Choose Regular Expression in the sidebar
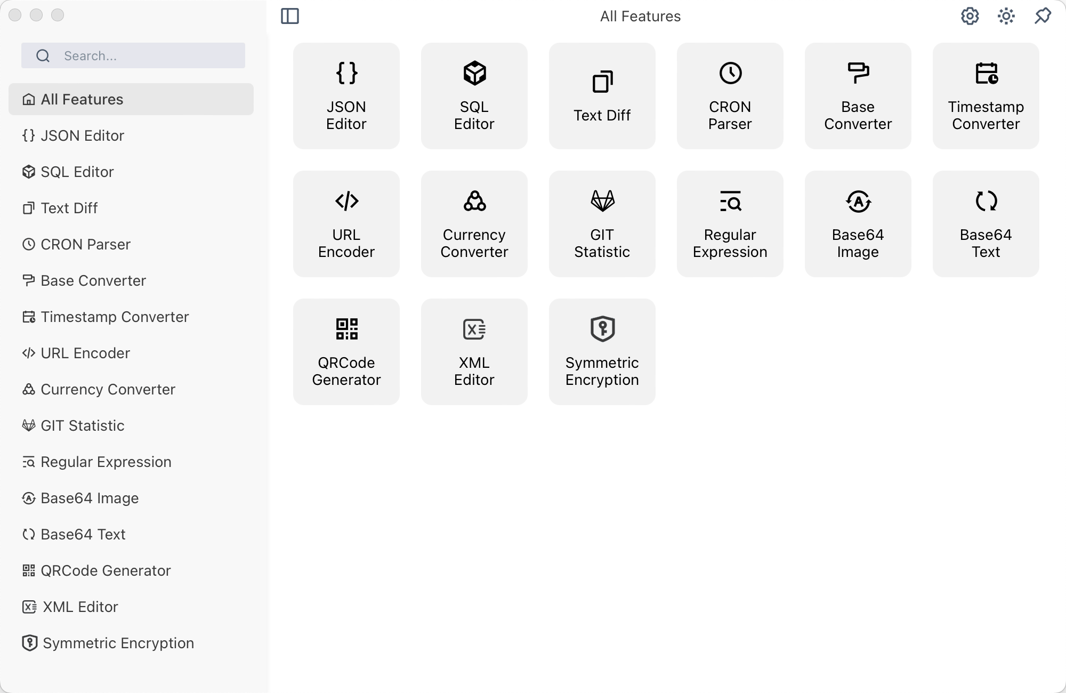This screenshot has width=1066, height=693. [106, 462]
